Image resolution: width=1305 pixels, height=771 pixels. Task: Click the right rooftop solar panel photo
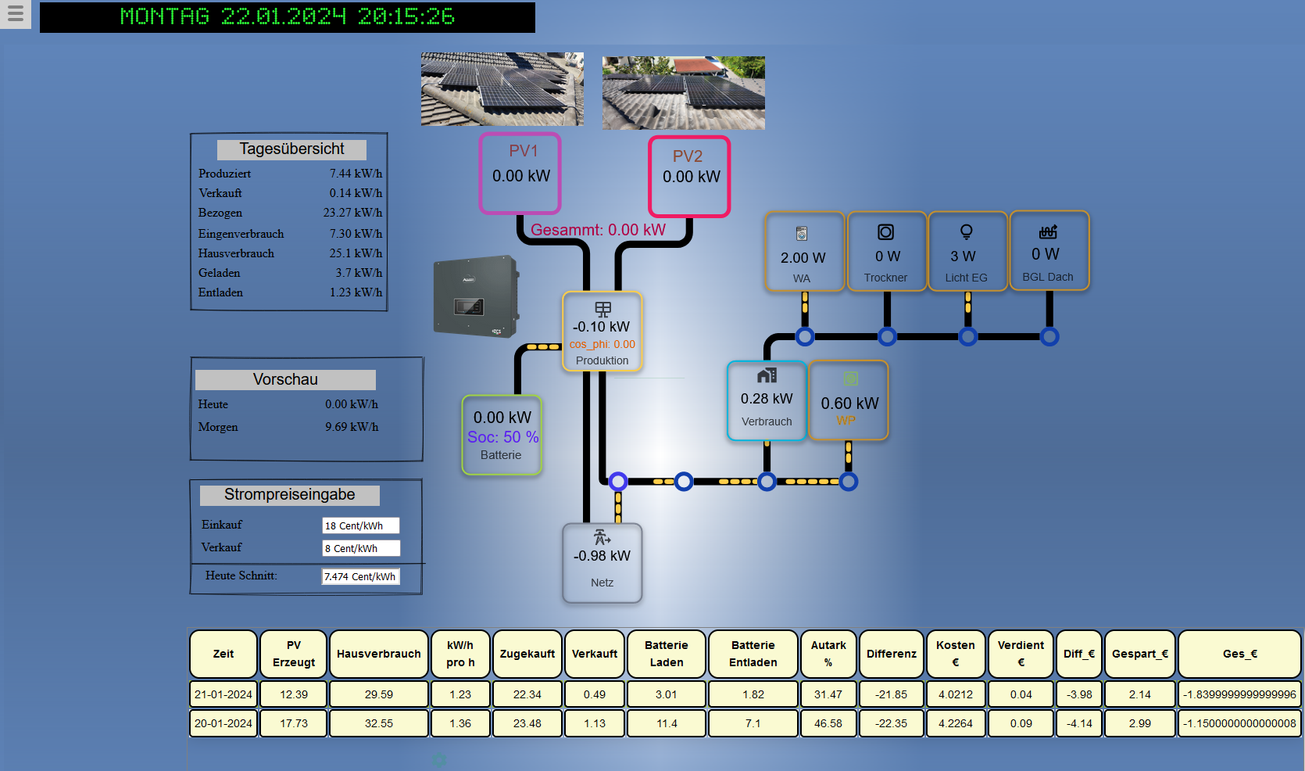point(683,92)
